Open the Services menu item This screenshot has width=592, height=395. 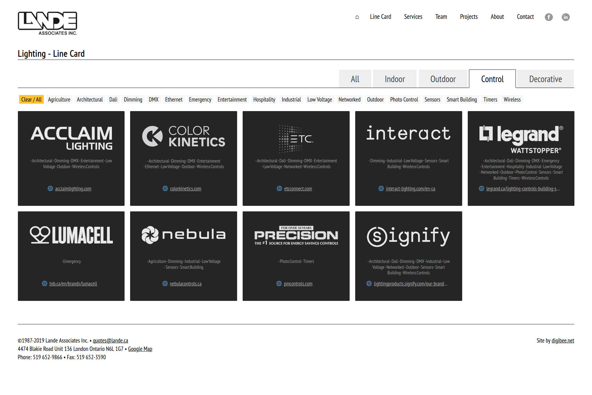pos(413,17)
